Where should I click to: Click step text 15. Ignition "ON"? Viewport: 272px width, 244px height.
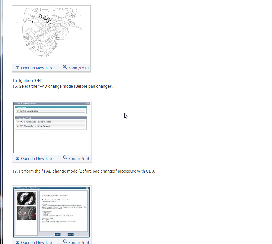(28, 80)
